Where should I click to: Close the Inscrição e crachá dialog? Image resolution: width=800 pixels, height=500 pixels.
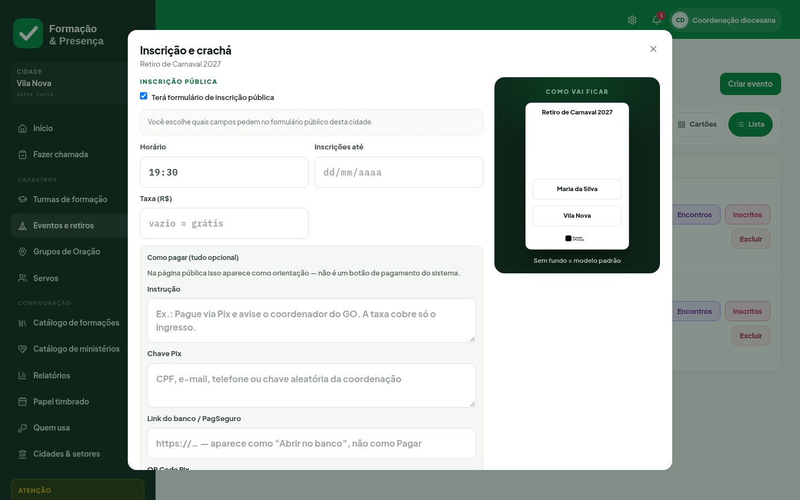[x=653, y=49]
